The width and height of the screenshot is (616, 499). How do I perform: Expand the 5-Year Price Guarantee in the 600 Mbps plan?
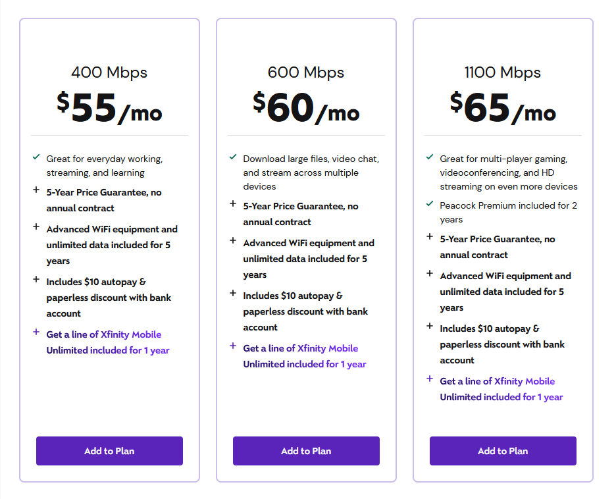[233, 203]
